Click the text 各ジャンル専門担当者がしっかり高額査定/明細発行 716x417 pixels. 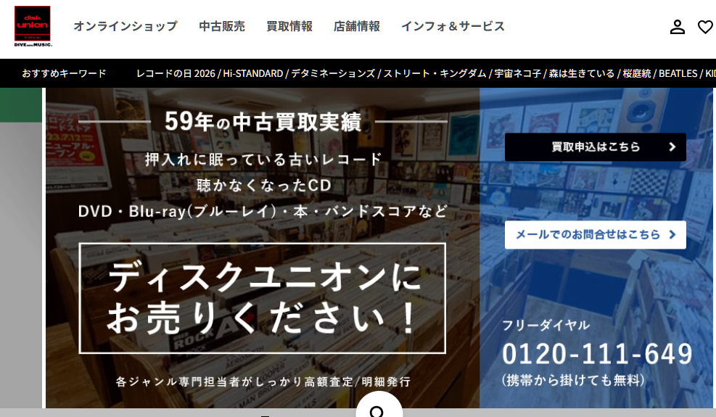tap(263, 381)
